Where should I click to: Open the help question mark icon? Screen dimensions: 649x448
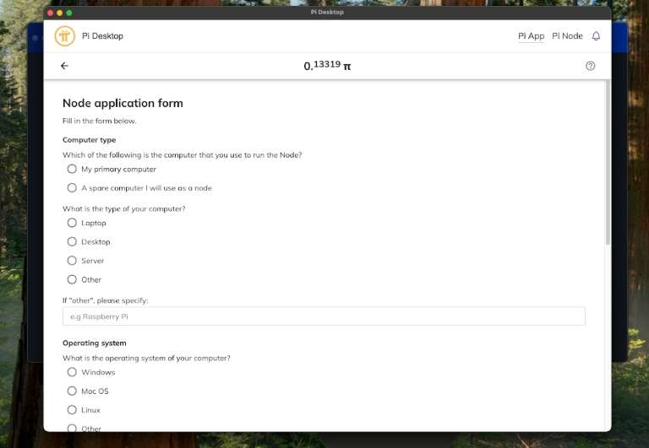[590, 66]
